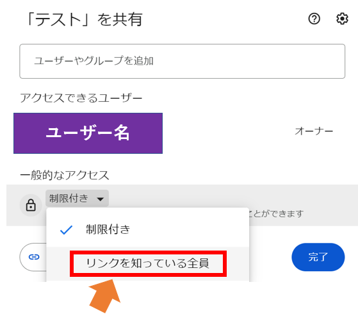Screen dimensions: 358x314
Task: Click the red frame around リンクを知っている全員
Action: pos(148,263)
